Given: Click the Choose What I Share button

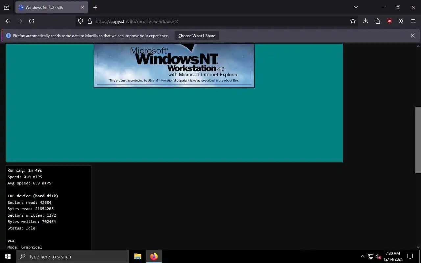Looking at the screenshot, I should point(197,36).
